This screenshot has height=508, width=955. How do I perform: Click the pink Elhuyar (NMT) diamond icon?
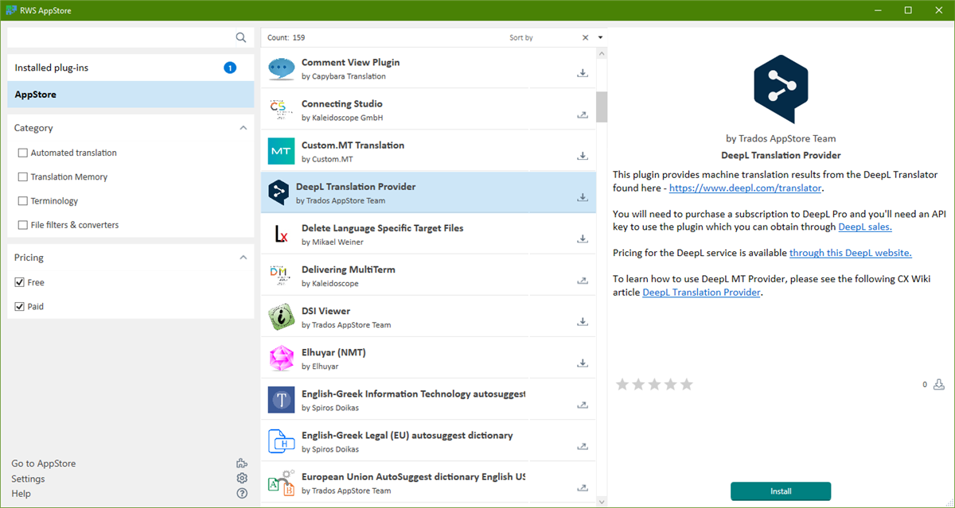tap(281, 358)
